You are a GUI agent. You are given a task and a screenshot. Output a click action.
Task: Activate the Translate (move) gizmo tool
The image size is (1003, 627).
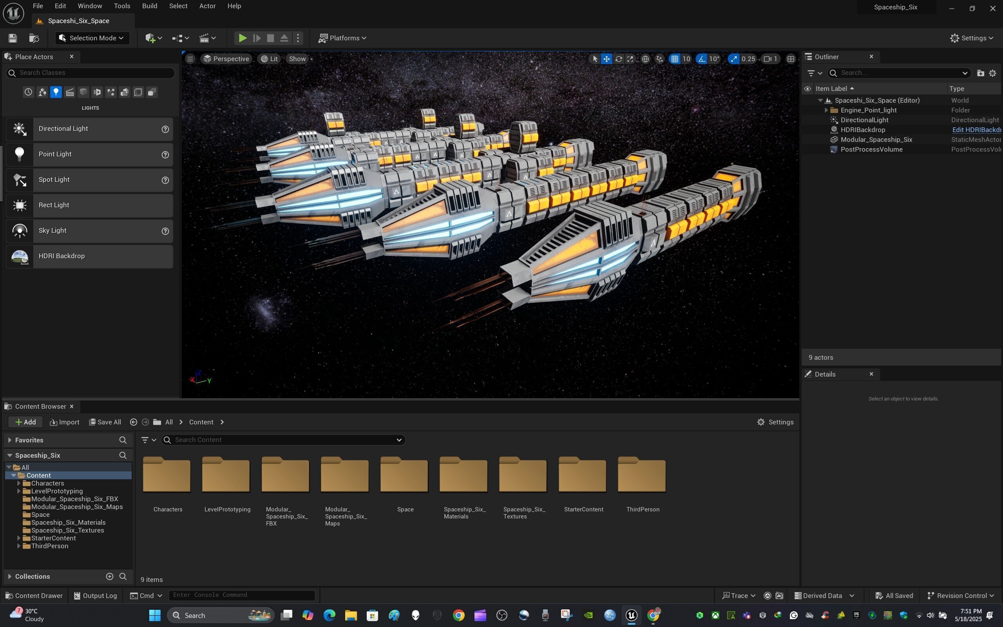point(607,59)
